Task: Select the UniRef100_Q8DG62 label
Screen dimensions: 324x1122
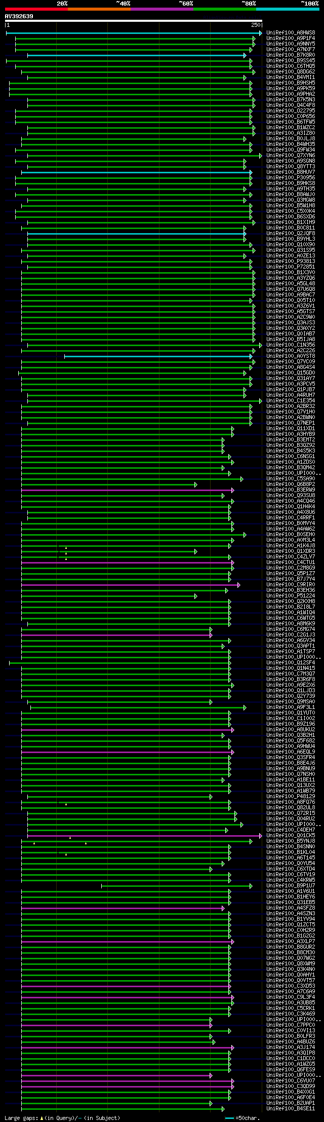Action: (x=291, y=72)
